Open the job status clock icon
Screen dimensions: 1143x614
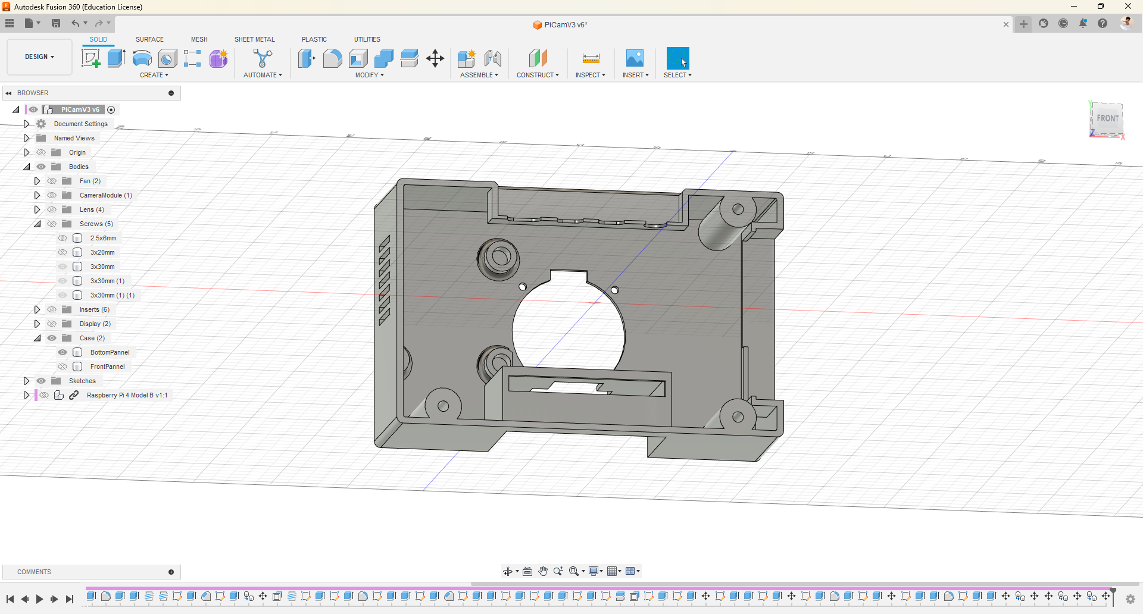pyautogui.click(x=1063, y=24)
